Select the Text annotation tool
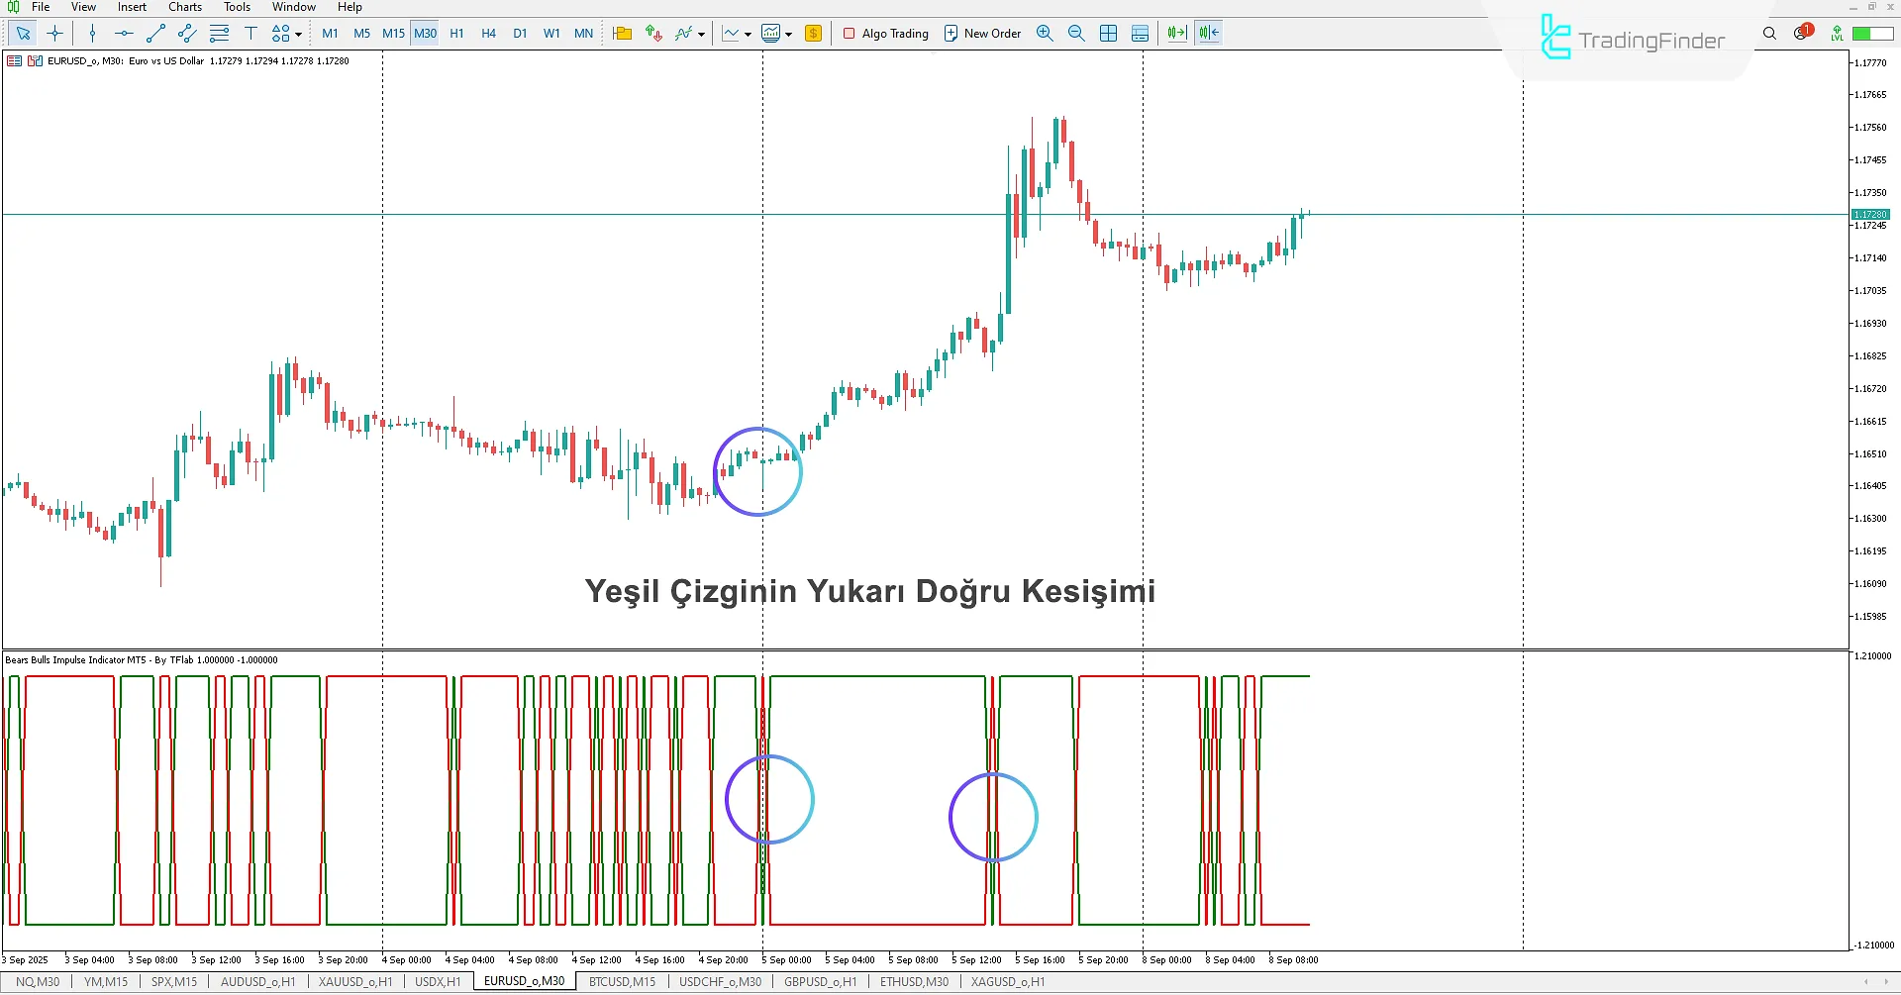 251,33
